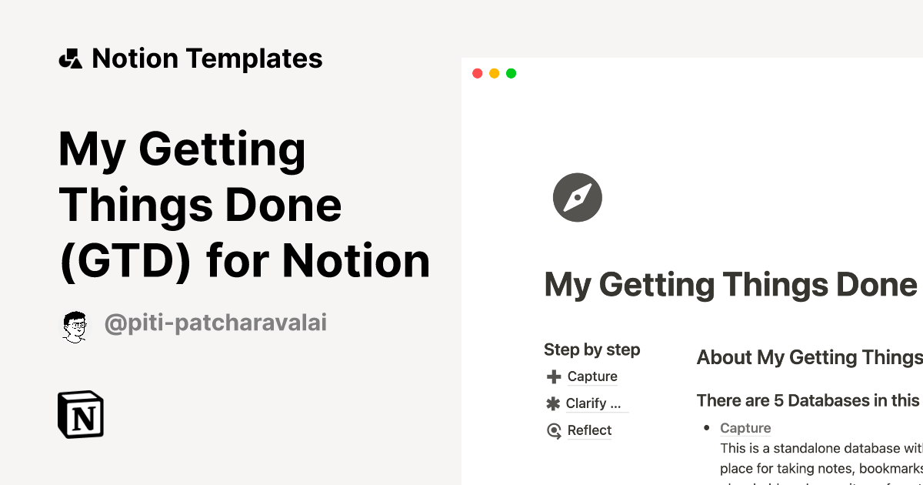Click the asterisk icon beside Clarify
The height and width of the screenshot is (485, 923).
(552, 403)
